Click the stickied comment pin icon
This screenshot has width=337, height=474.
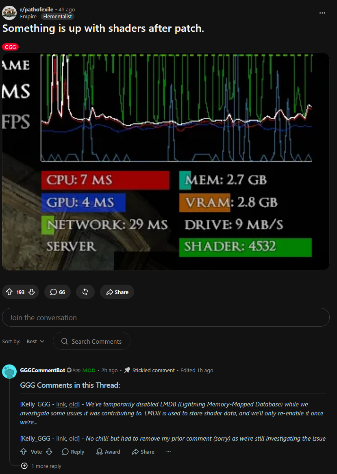point(127,370)
